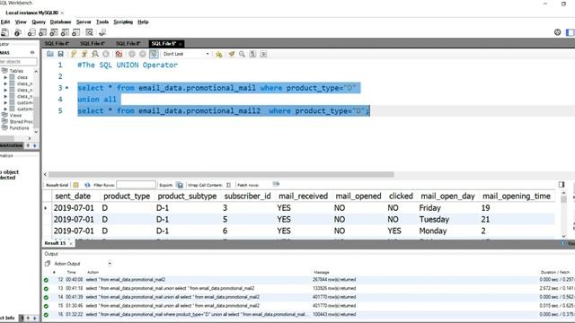This screenshot has height=323, width=575.
Task: Click the beautify query broom icon
Action: click(x=232, y=54)
